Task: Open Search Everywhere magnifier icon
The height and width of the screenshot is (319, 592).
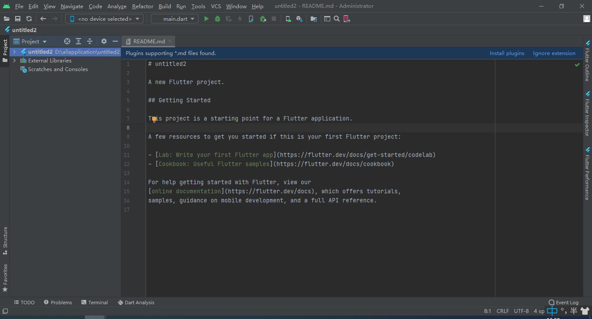Action: 337,19
